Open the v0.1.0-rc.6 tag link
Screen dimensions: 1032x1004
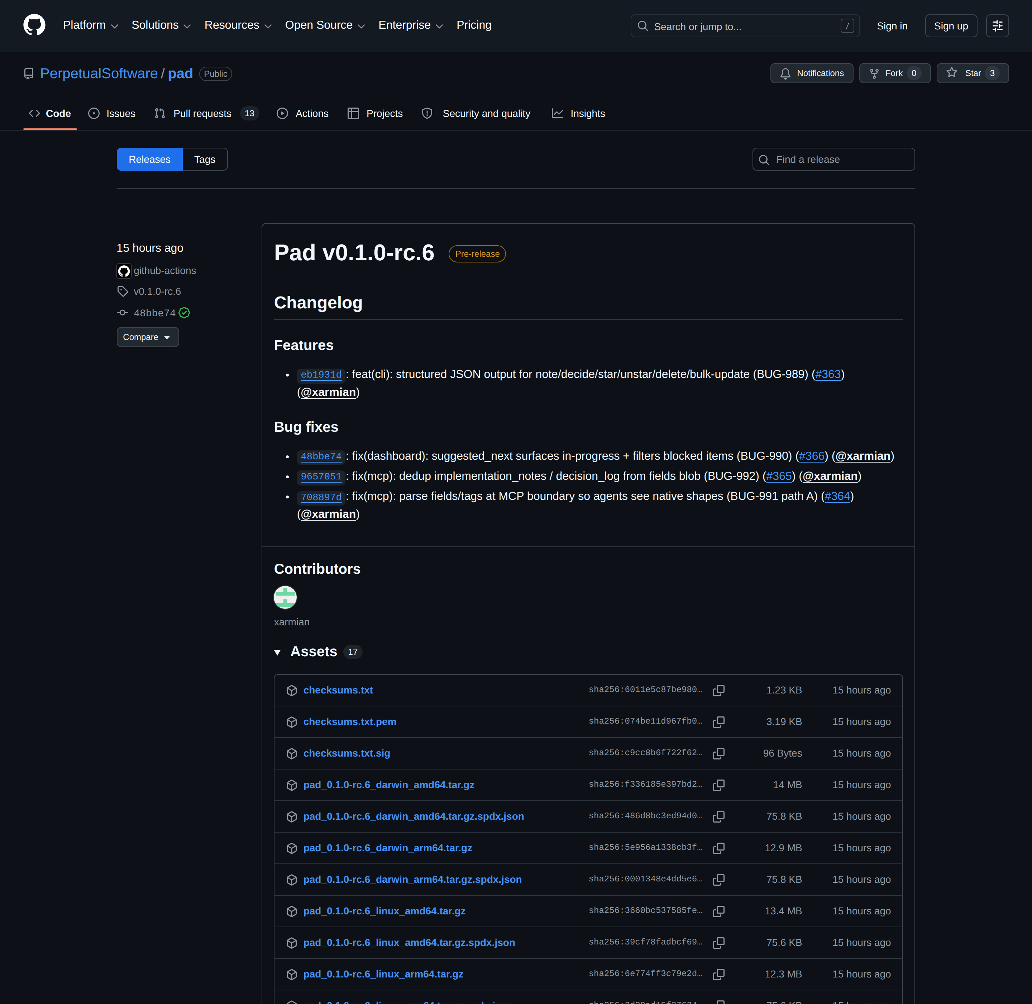point(157,291)
